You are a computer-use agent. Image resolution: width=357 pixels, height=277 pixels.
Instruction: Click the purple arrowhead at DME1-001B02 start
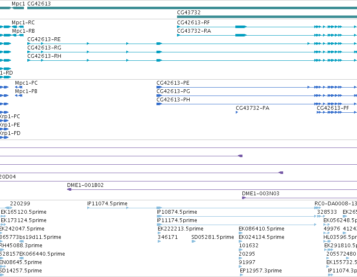click(69, 189)
